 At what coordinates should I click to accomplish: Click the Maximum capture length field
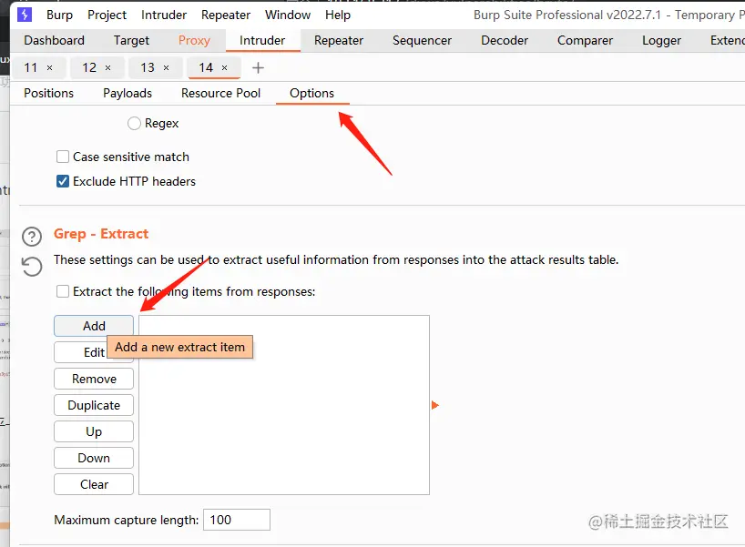[x=237, y=520]
